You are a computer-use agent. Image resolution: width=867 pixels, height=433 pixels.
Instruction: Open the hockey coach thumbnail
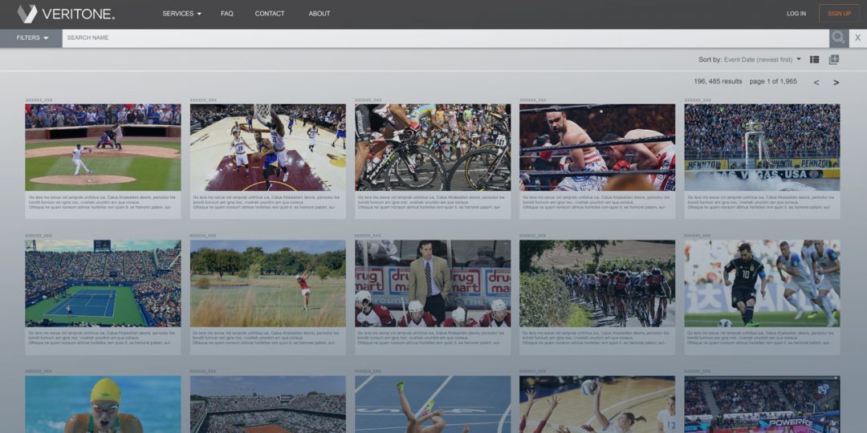pos(433,283)
